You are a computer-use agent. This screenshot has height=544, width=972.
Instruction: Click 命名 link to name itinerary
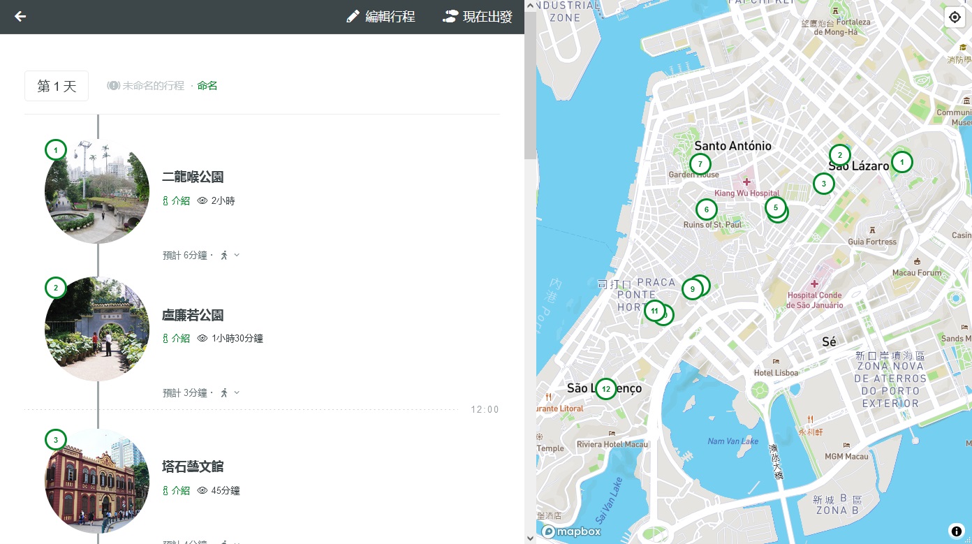point(207,86)
